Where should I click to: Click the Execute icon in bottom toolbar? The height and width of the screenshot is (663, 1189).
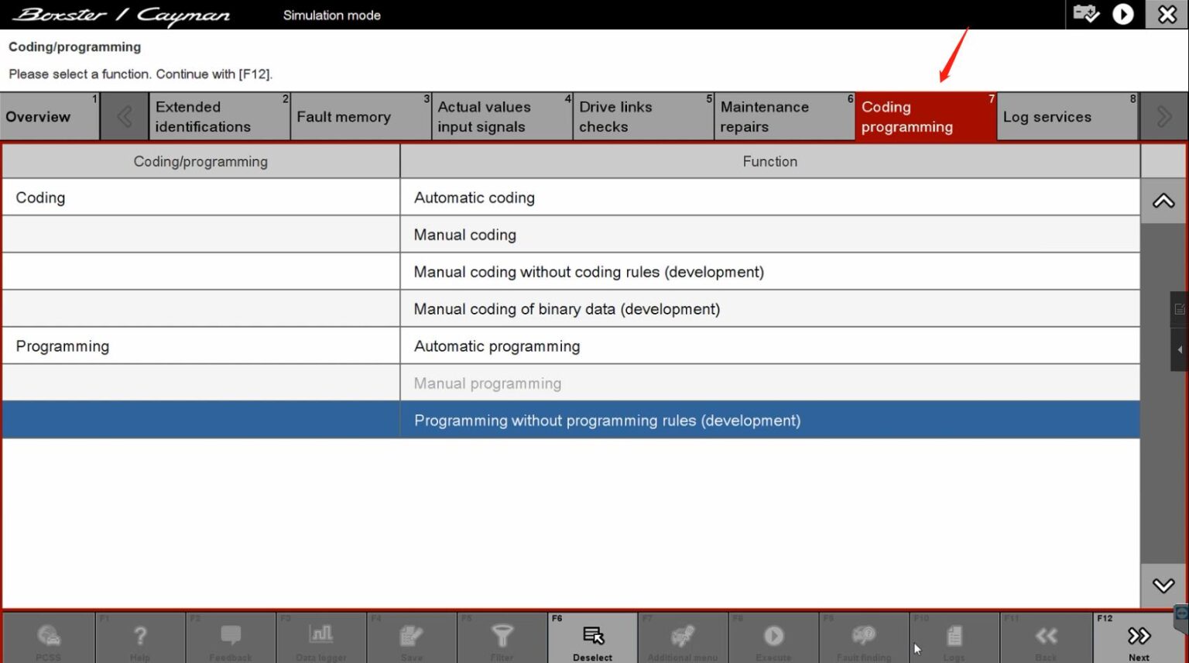(x=773, y=638)
